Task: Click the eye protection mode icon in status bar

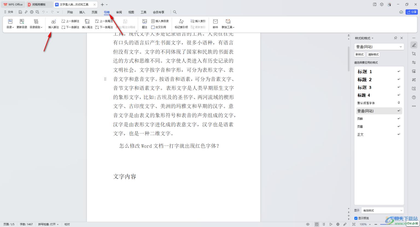Action: point(308,224)
